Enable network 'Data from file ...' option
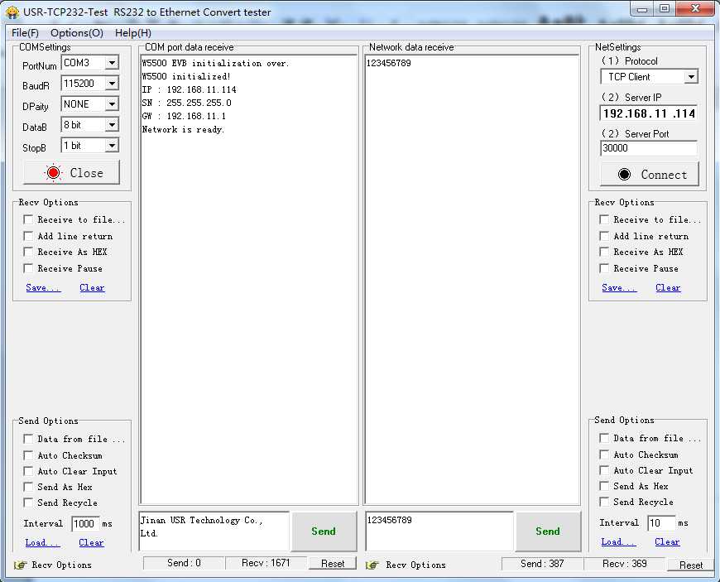Image resolution: width=720 pixels, height=582 pixels. pos(604,438)
